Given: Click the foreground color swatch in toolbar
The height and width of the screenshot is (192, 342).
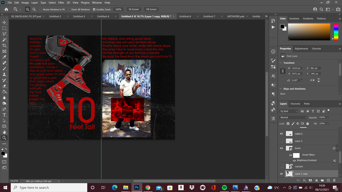Looking at the screenshot, I should pyautogui.click(x=3, y=154).
